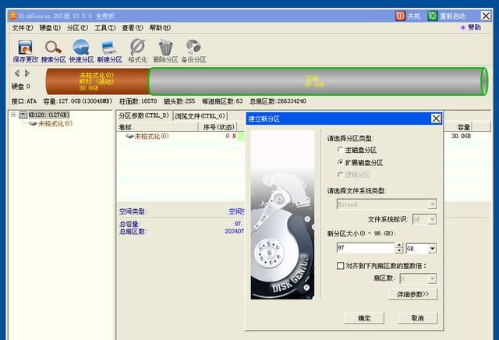Collapse the HD128 (127GB) tree node

(14, 115)
